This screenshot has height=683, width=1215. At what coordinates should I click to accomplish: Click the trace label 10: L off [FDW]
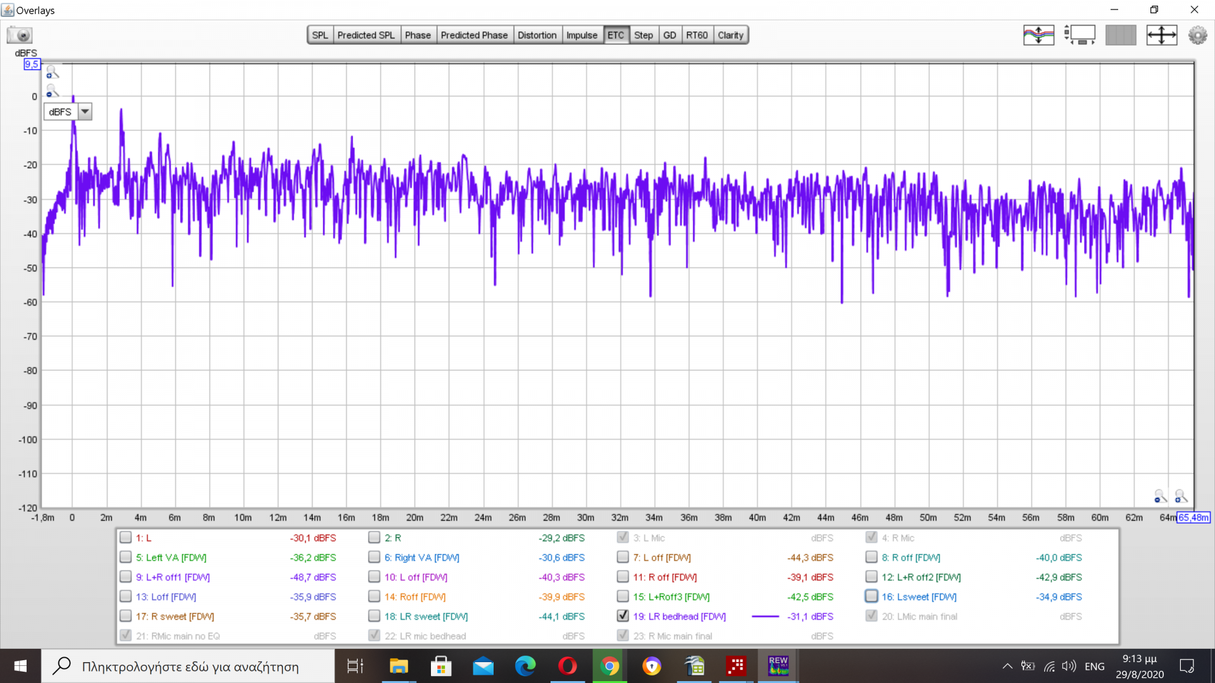416,577
